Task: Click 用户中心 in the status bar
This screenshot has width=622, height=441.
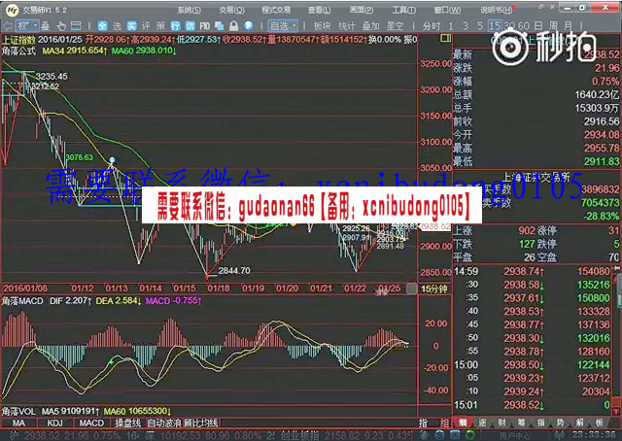Action: [515, 436]
